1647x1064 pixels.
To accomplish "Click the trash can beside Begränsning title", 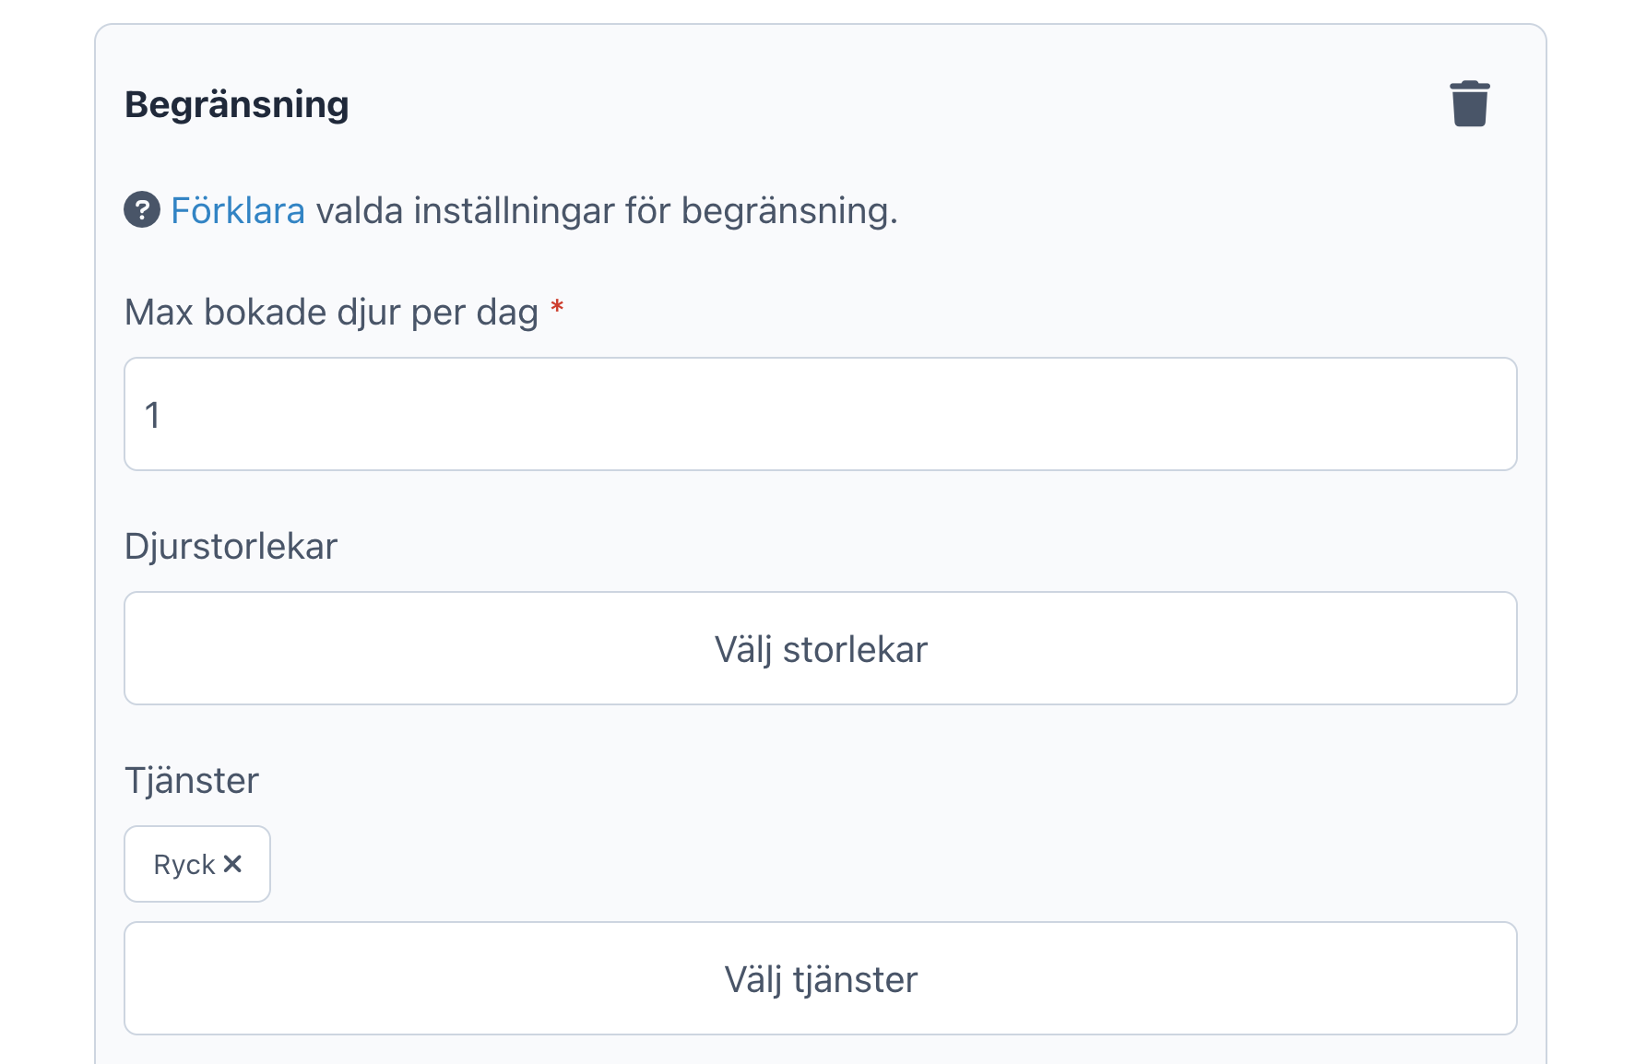I will coord(1470,103).
